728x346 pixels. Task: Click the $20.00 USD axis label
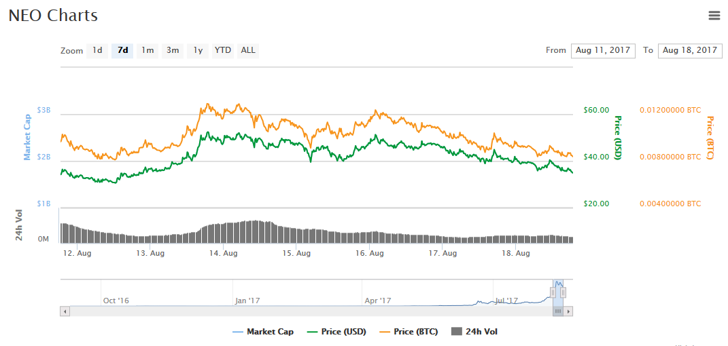tap(596, 204)
